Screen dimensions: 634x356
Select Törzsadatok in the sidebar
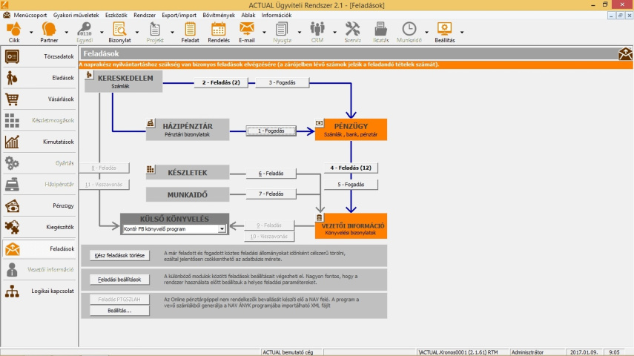(40, 56)
